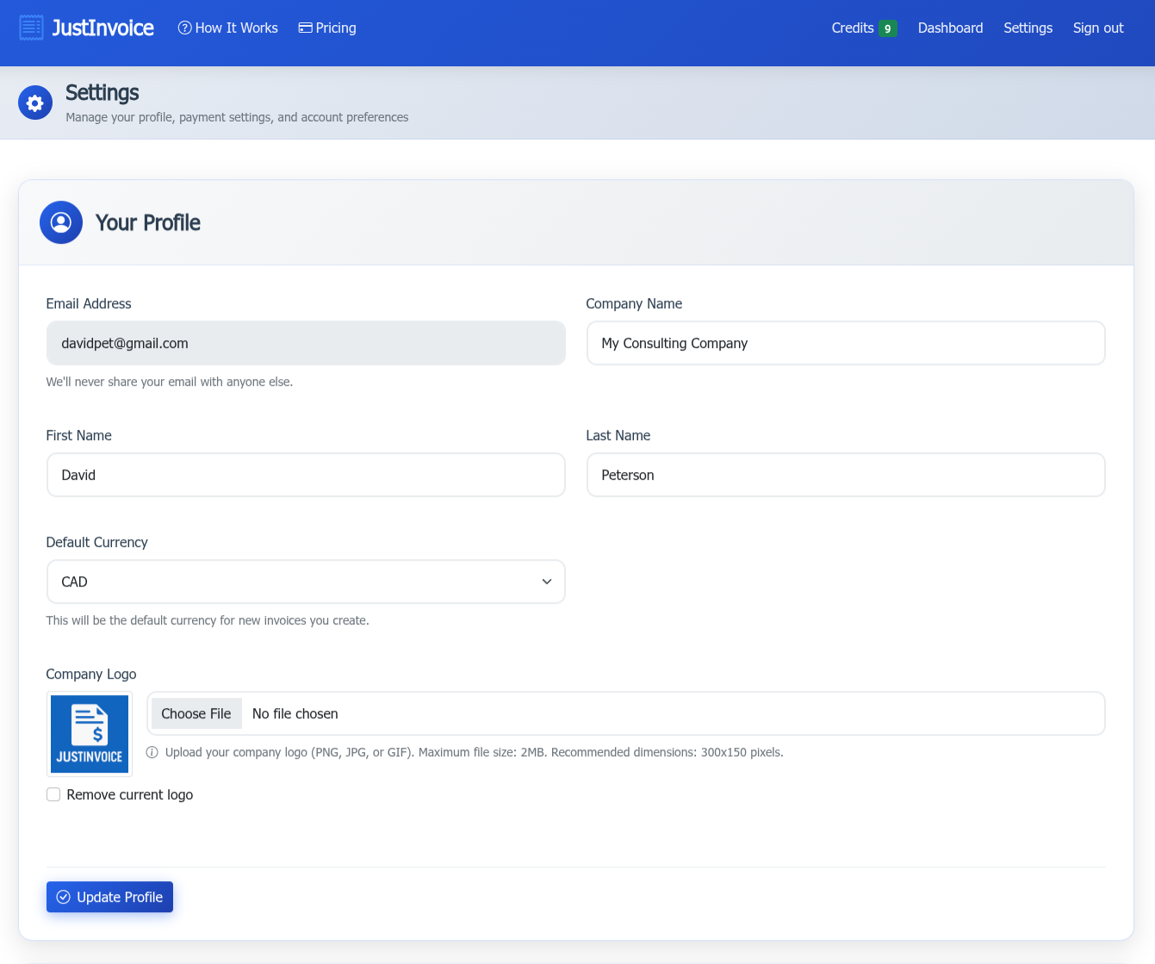Click the 'Company Logo' label
Screen dimensions: 1155x964
(91, 674)
